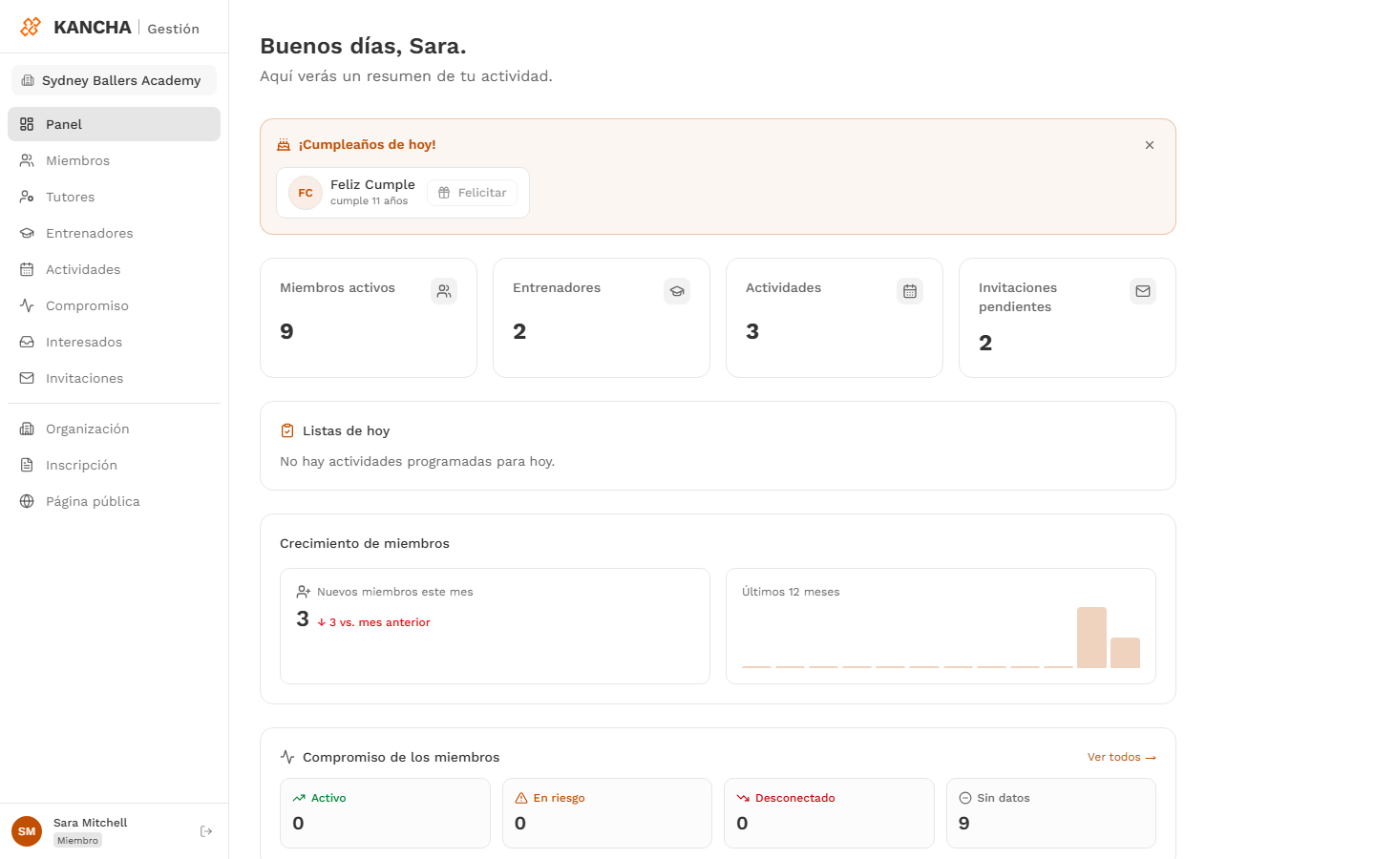Screen dimensions: 1375x859
Task: Follow the 'Ver todos' link
Action: [1122, 757]
